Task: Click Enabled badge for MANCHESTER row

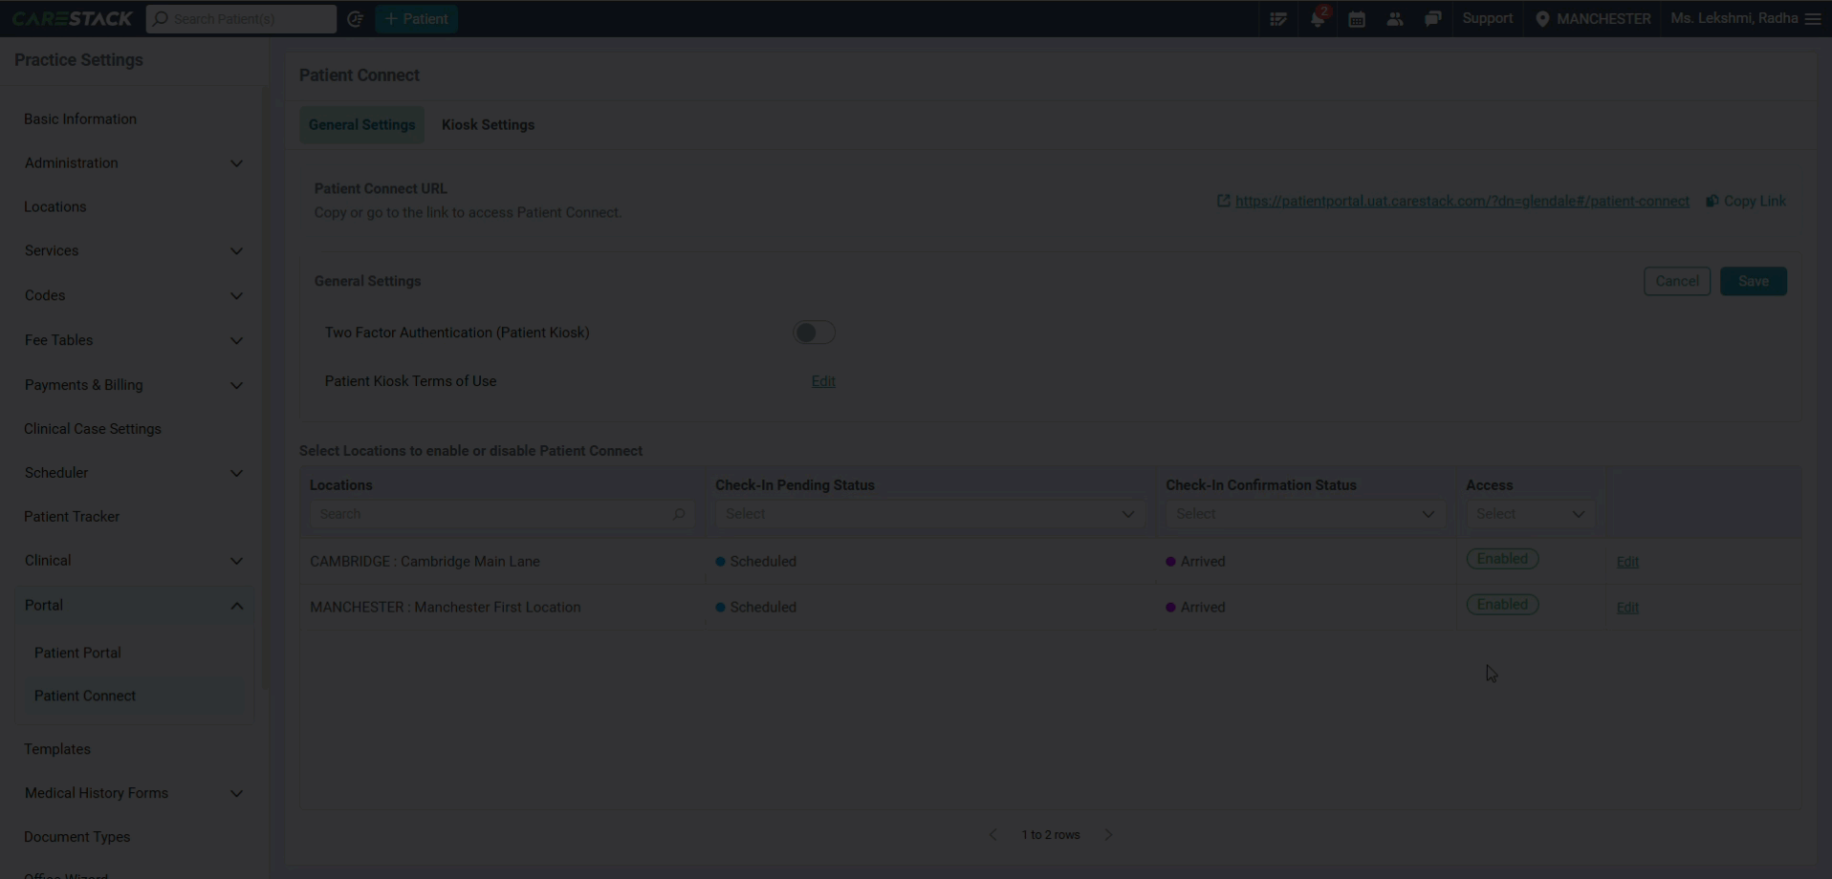Action: point(1502,605)
